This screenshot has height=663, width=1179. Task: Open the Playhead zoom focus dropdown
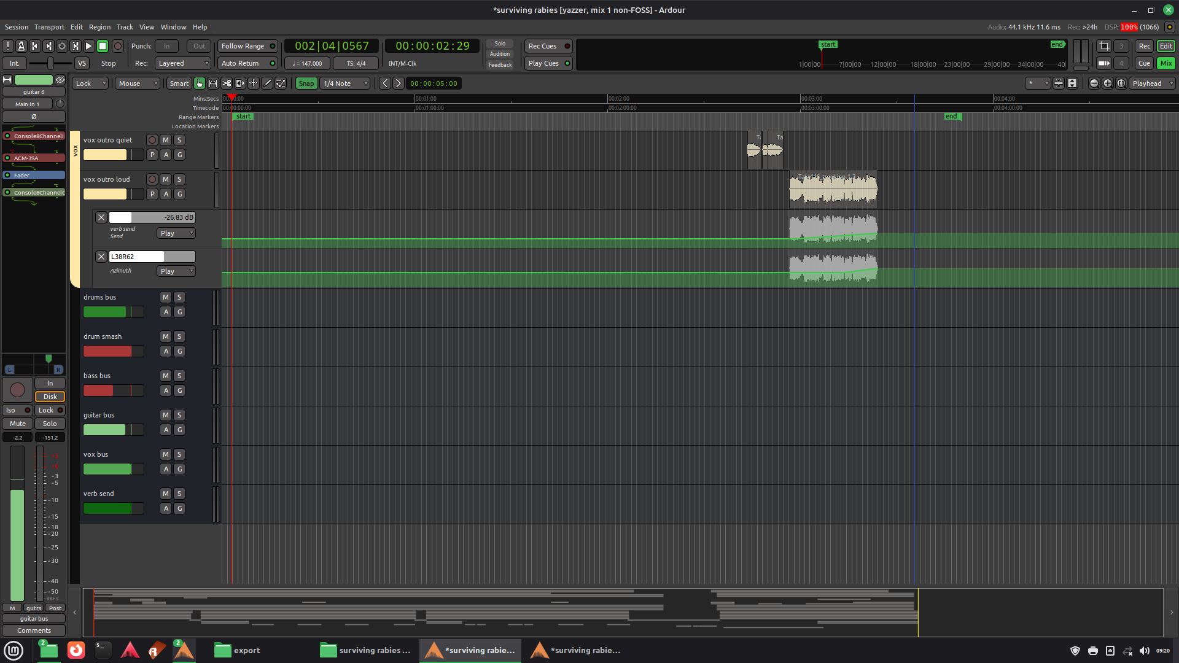(x=1152, y=83)
